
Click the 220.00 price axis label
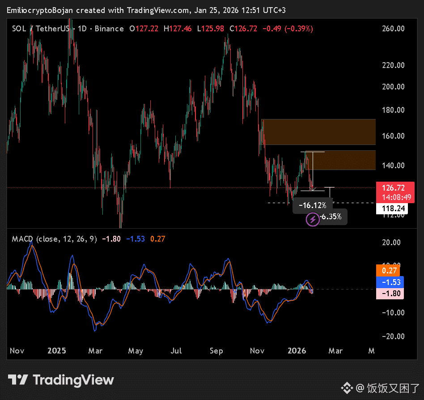tap(393, 65)
